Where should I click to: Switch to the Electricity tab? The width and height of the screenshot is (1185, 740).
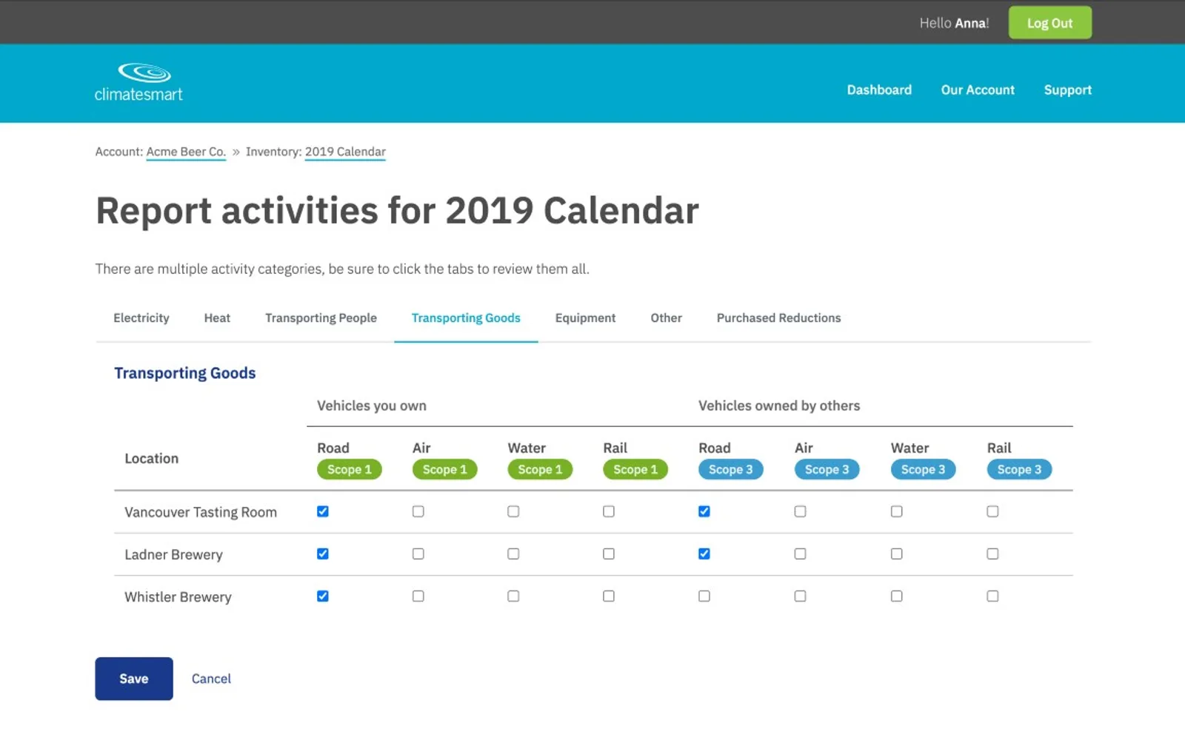[141, 317]
